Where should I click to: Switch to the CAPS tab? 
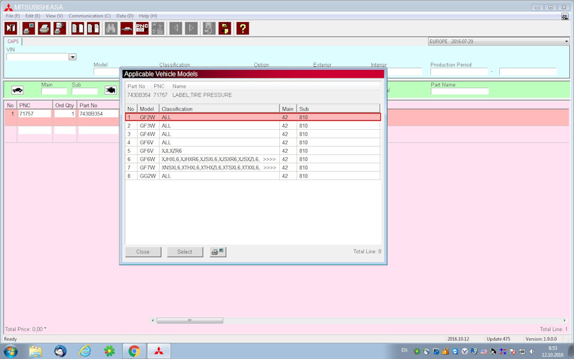pos(13,41)
